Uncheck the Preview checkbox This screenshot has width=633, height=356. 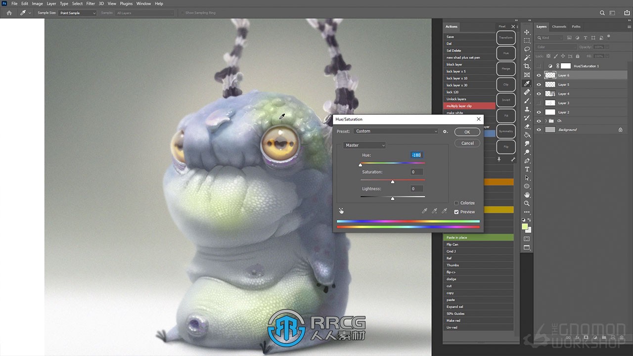point(456,212)
